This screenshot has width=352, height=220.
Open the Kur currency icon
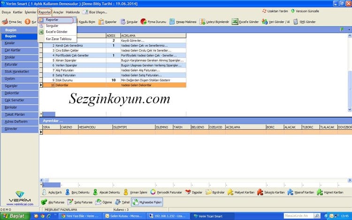(27, 22)
